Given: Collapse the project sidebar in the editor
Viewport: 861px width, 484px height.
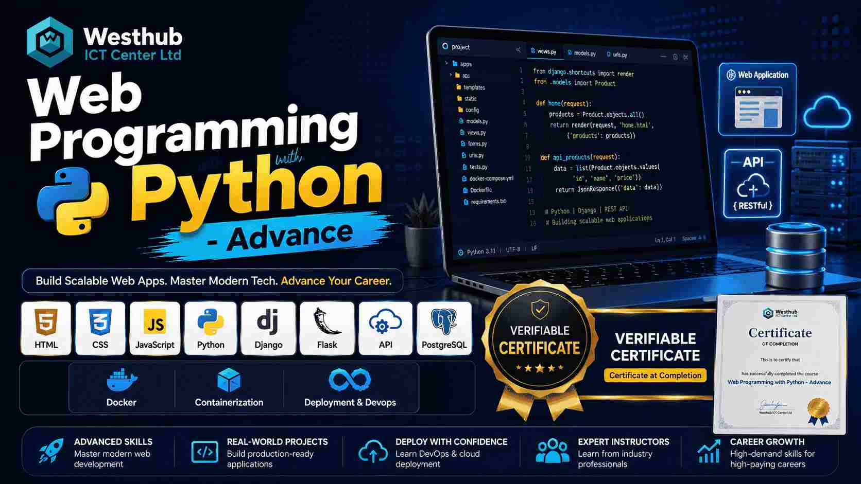Looking at the screenshot, I should (518, 50).
